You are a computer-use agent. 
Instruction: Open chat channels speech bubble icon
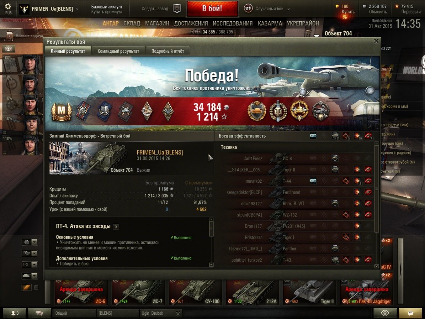click(39, 313)
